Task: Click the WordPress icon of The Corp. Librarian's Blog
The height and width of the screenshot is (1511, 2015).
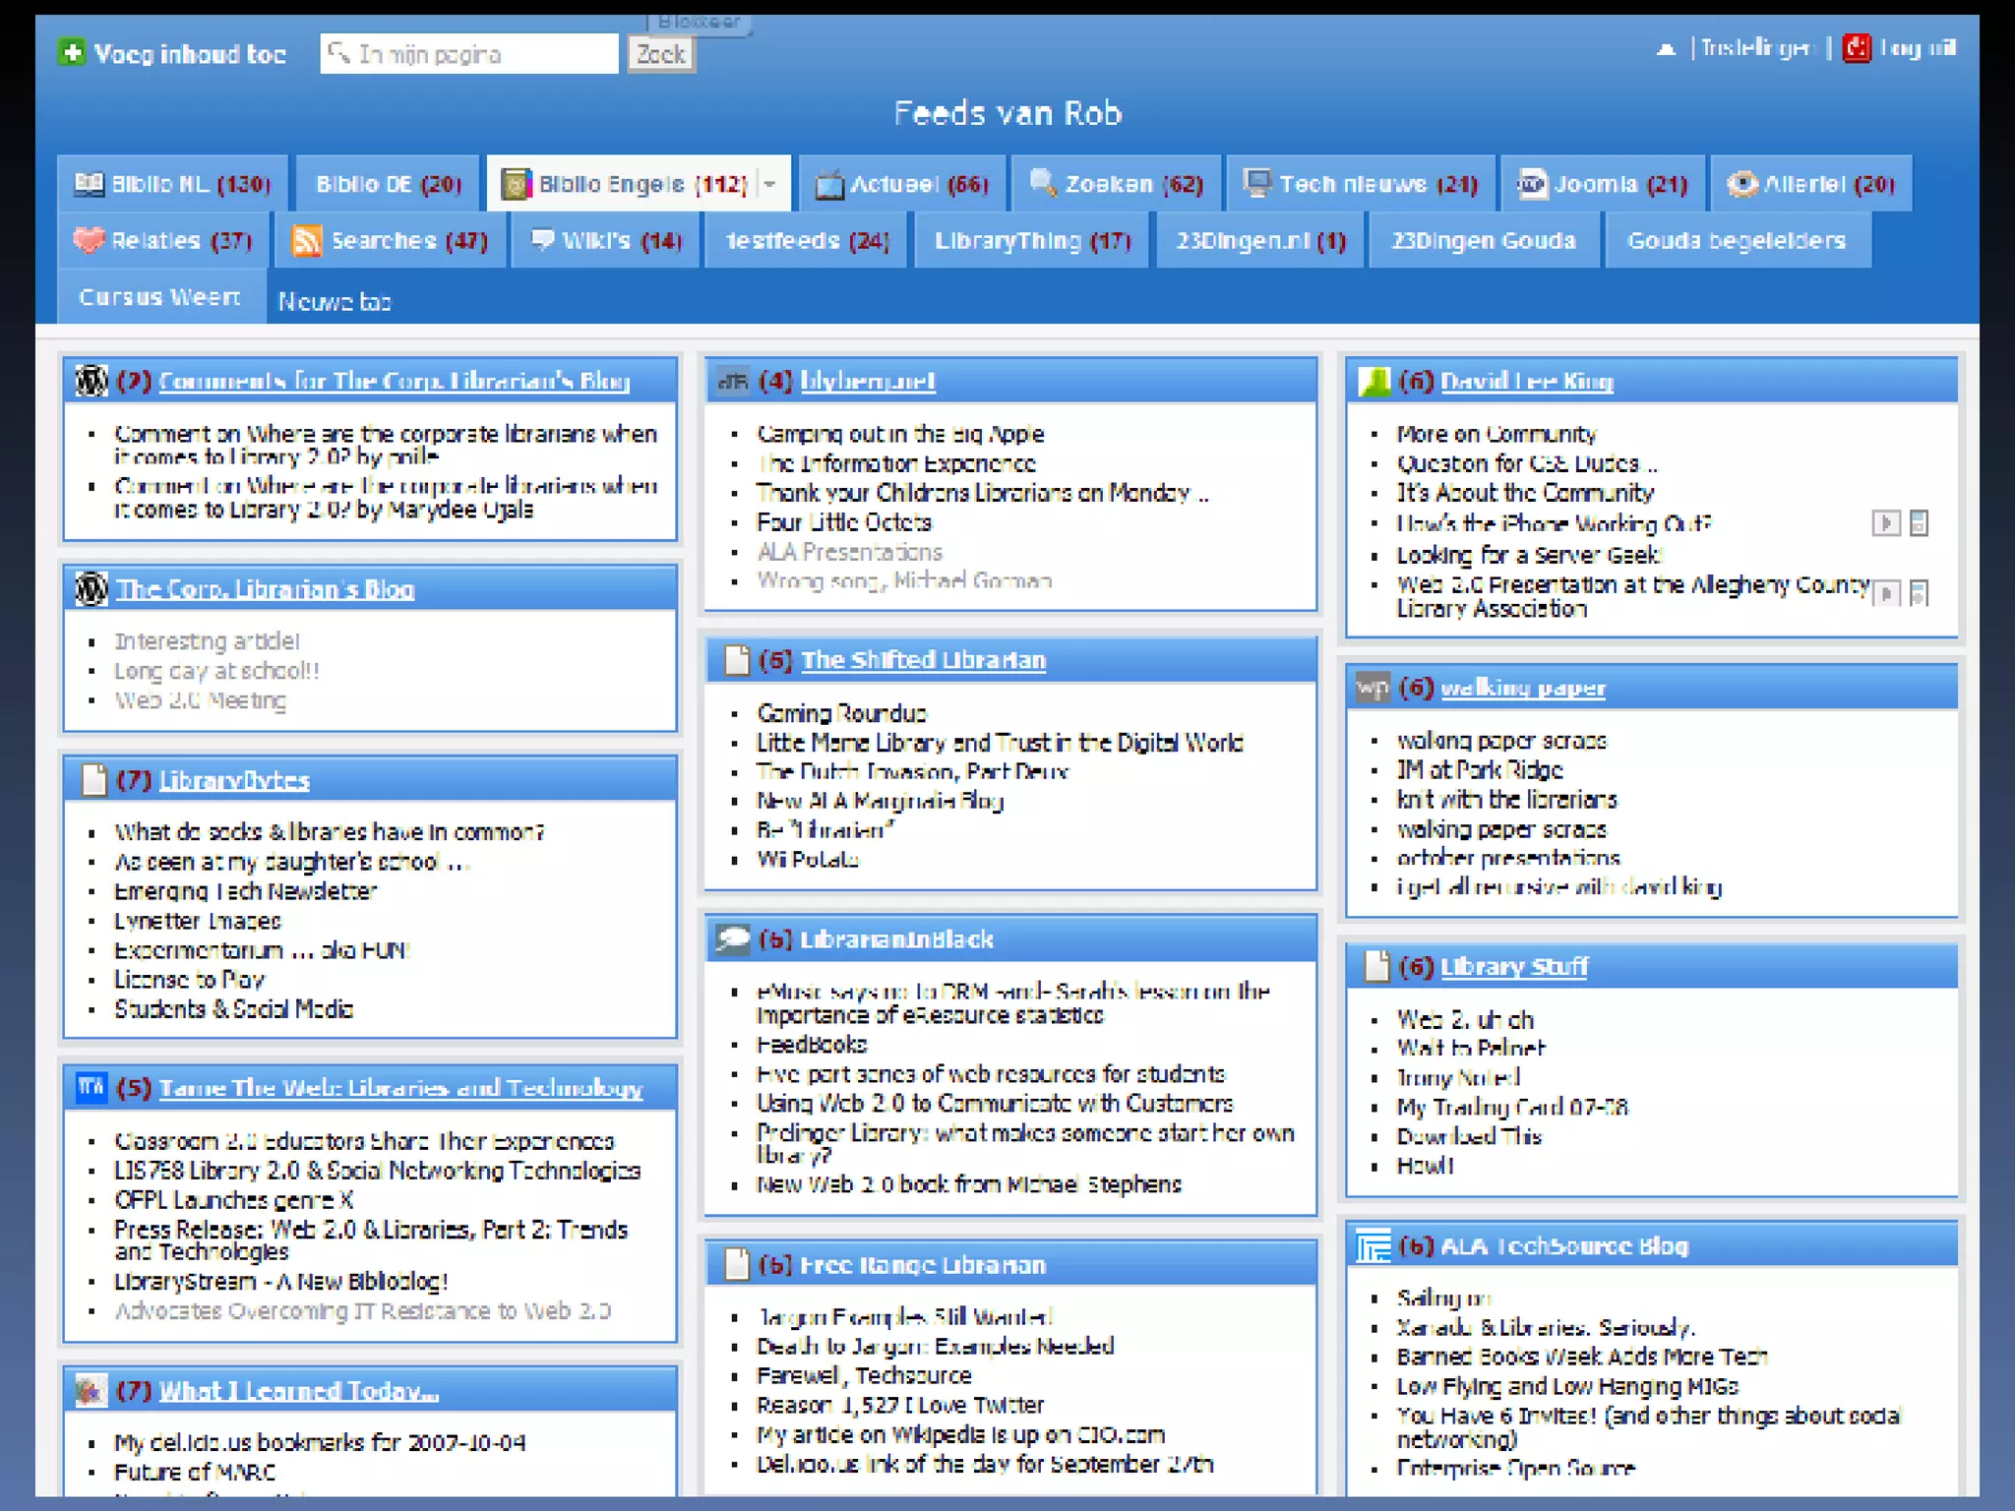Action: [92, 589]
